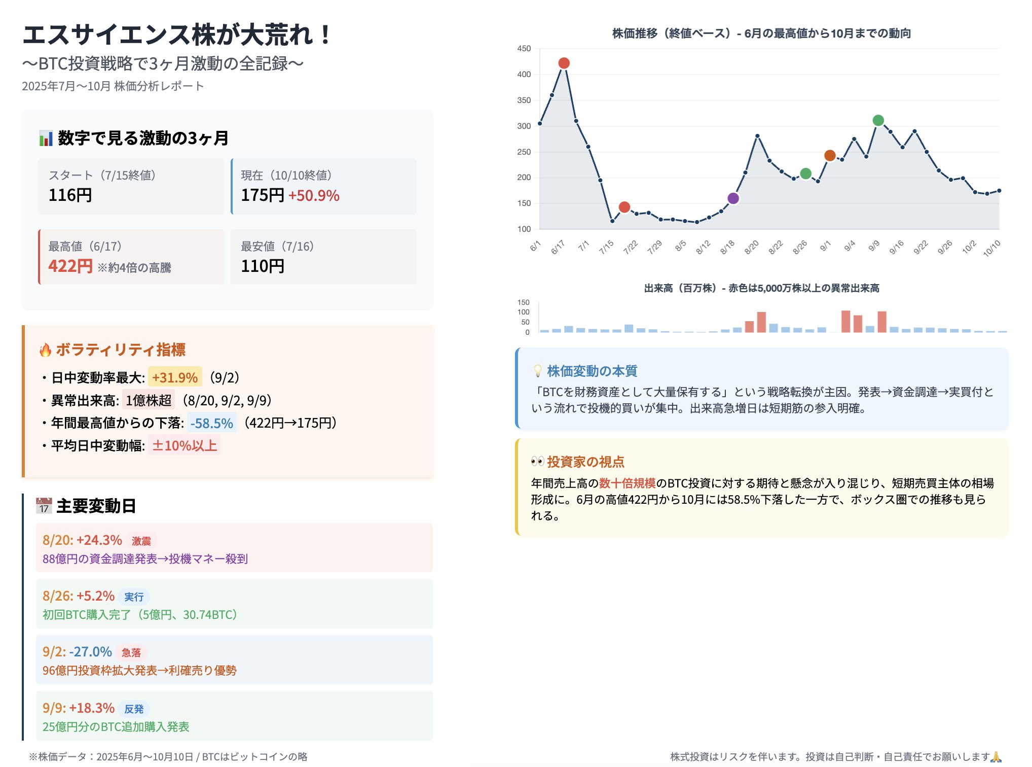
Task: Click the purple chart marker at 8/18
Action: pos(733,198)
